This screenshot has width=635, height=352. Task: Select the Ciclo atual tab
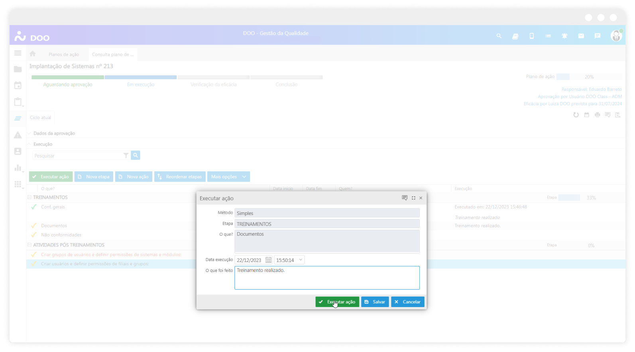(41, 117)
